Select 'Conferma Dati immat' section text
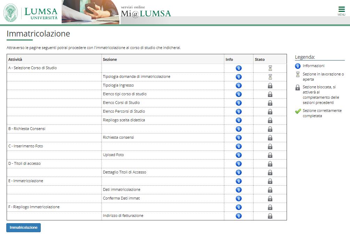Screen dimensions: 350x235 (x=121, y=198)
